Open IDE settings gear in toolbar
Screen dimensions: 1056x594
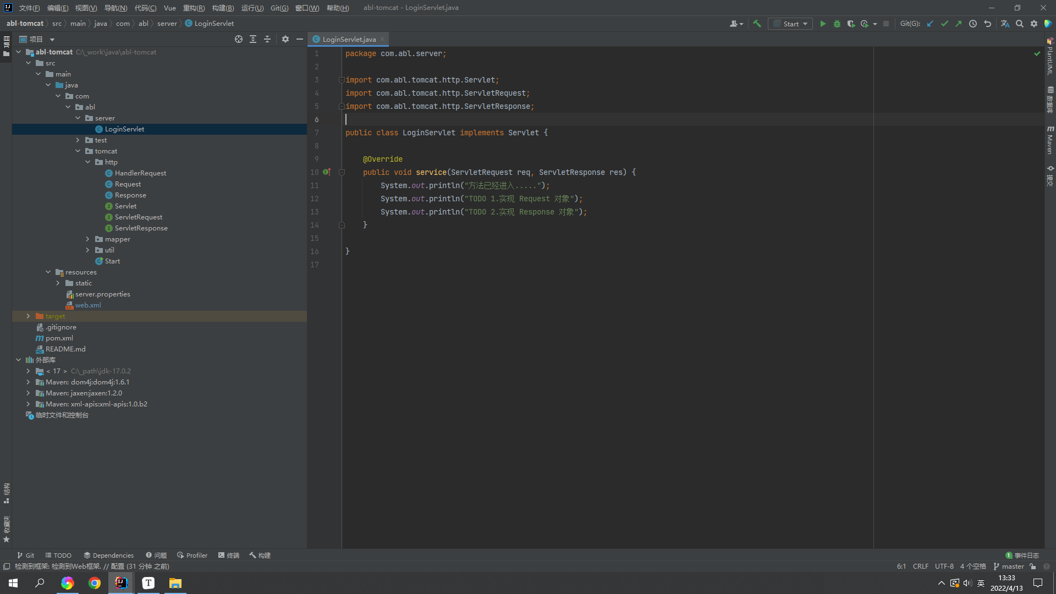[x=1034, y=24]
